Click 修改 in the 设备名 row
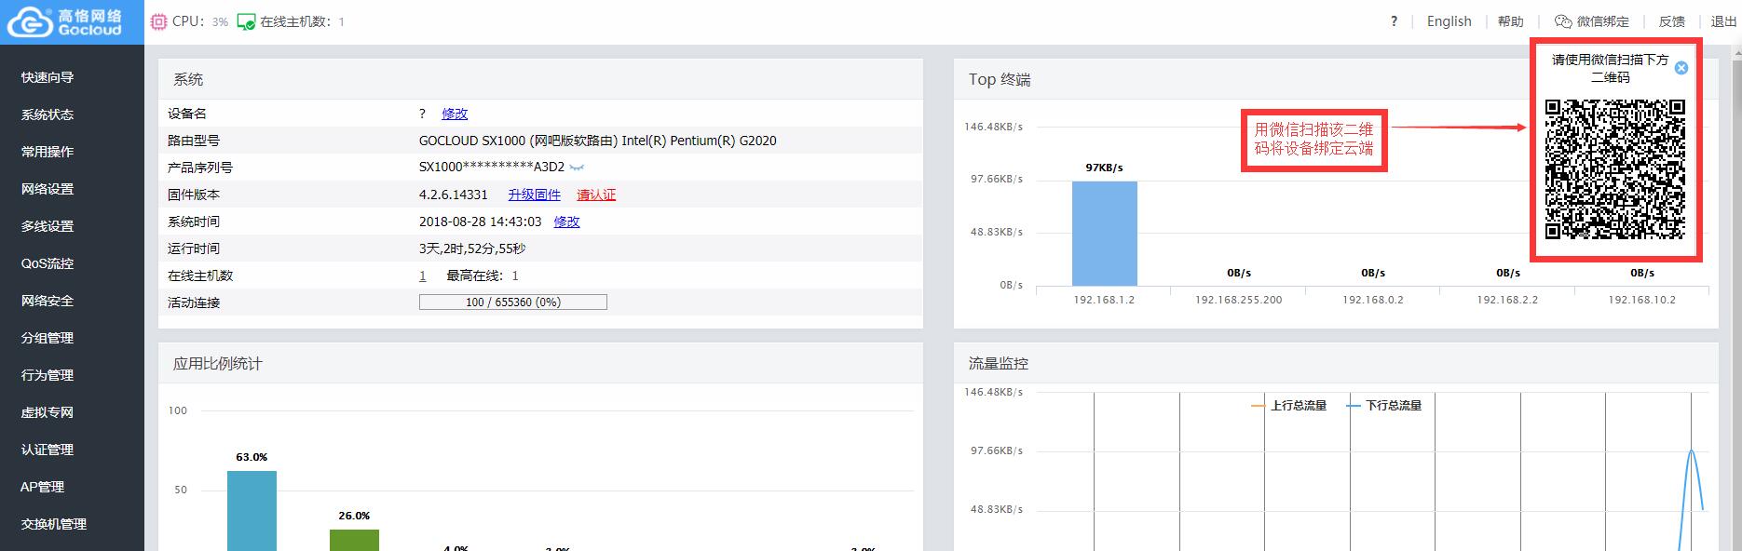The height and width of the screenshot is (551, 1742). click(x=455, y=114)
